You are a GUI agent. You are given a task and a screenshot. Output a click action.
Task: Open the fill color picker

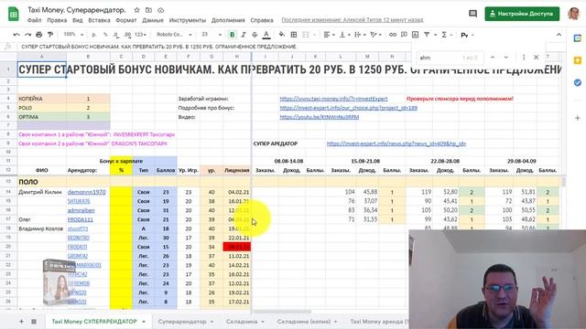point(282,35)
